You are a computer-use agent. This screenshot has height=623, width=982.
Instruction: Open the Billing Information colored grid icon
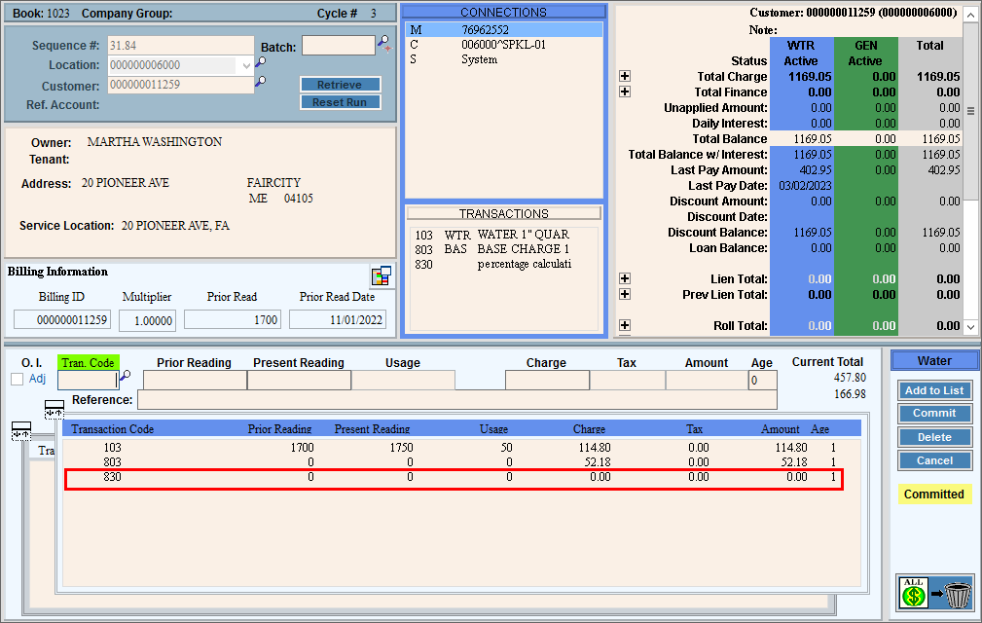coord(381,276)
